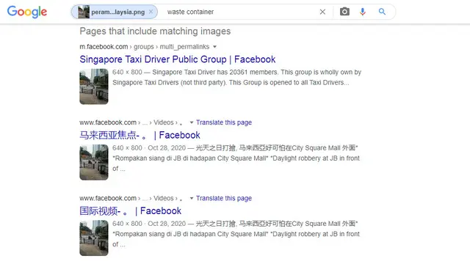Click the www.facebook.com URL above 国际视频

[131, 198]
